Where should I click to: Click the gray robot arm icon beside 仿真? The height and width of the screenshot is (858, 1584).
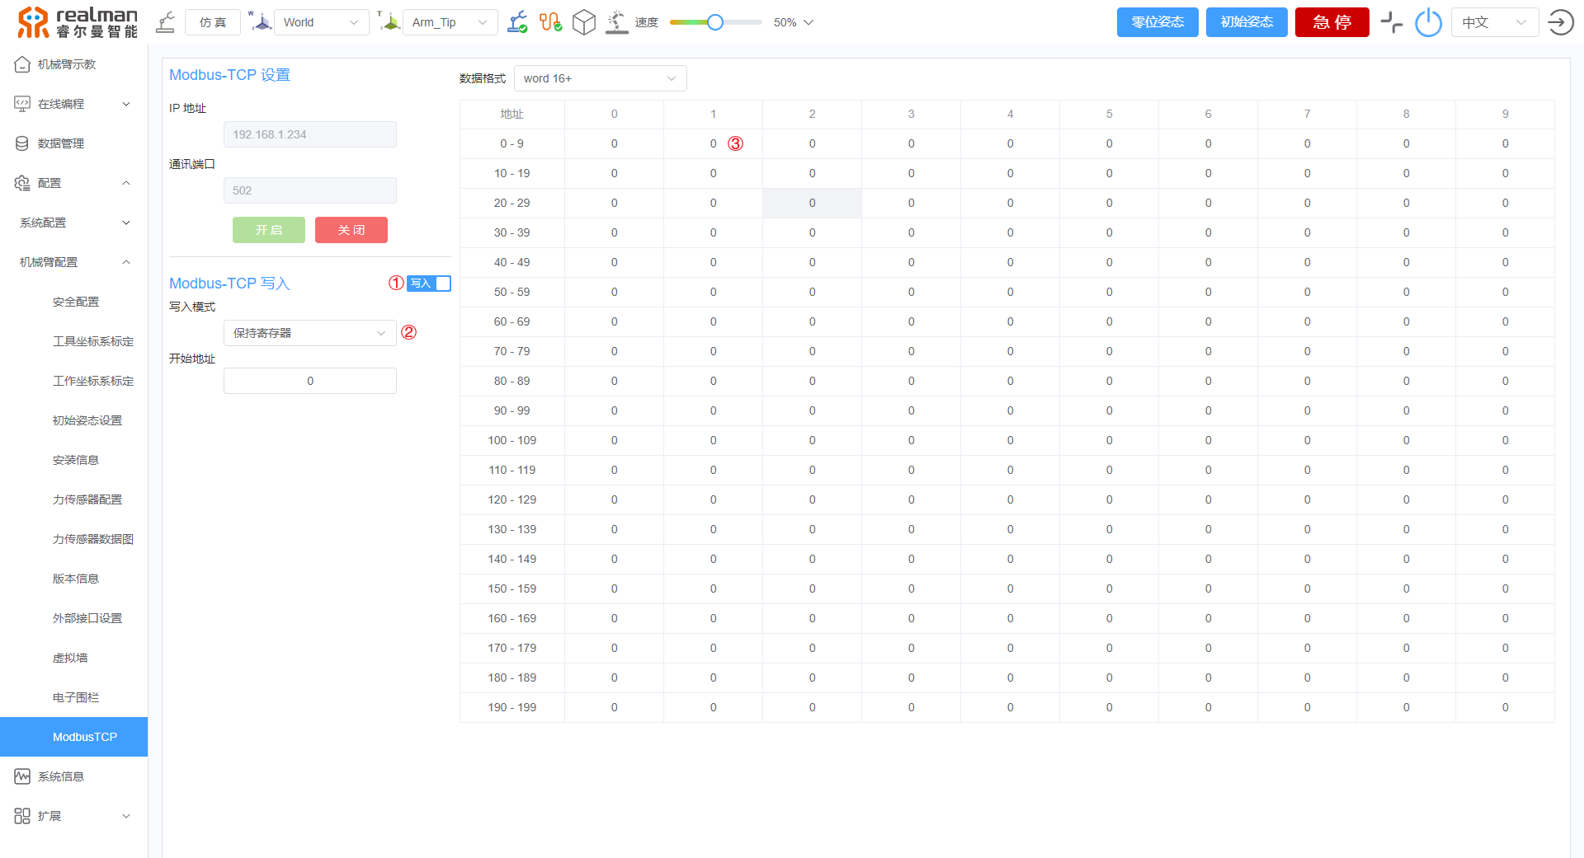[x=166, y=22]
